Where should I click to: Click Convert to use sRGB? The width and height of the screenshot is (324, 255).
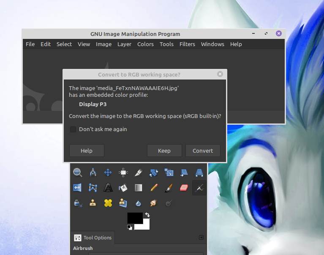click(x=203, y=151)
